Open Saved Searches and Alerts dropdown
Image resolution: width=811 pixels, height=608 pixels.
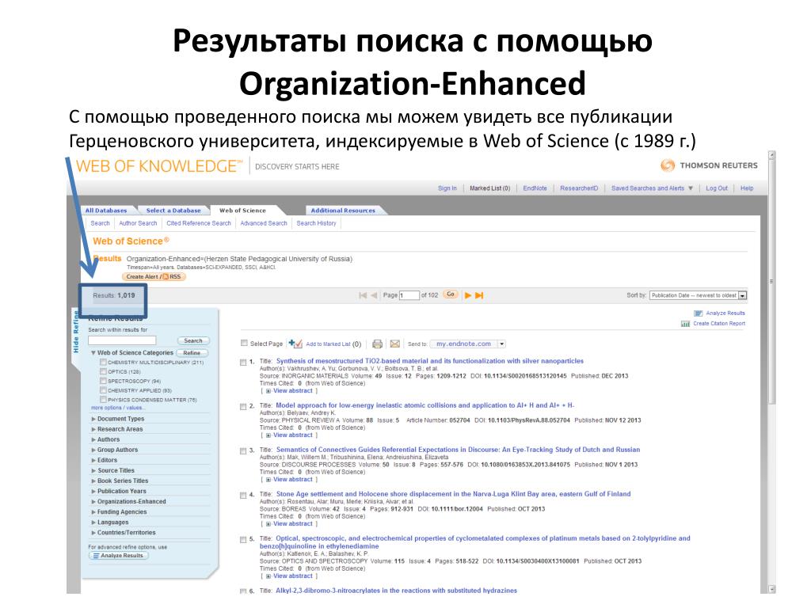click(x=652, y=188)
